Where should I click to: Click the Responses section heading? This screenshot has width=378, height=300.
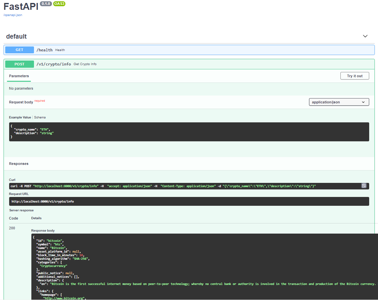(x=19, y=164)
